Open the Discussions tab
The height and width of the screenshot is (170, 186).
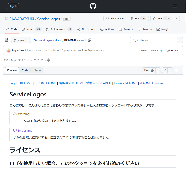pos(86,29)
